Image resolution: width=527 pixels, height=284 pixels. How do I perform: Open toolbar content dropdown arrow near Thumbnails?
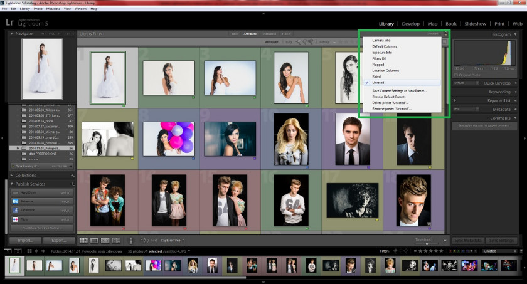(x=445, y=240)
